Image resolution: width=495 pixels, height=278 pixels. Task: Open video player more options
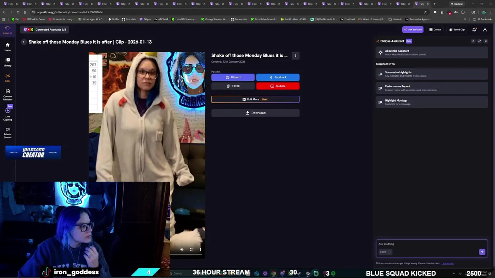point(200,249)
